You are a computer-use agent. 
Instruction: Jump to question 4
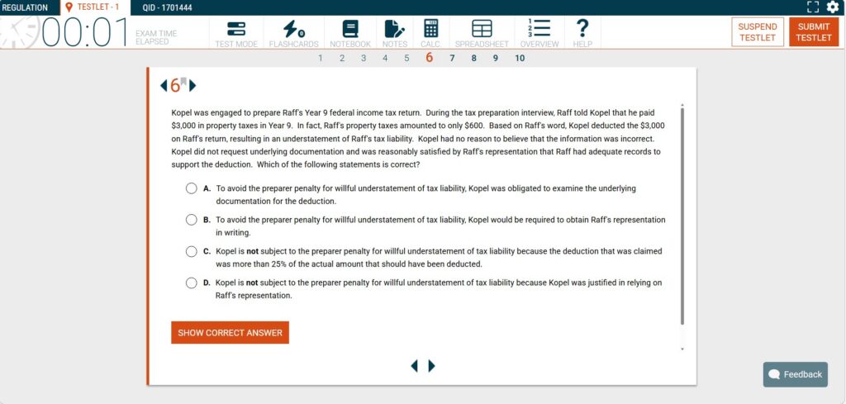point(385,59)
